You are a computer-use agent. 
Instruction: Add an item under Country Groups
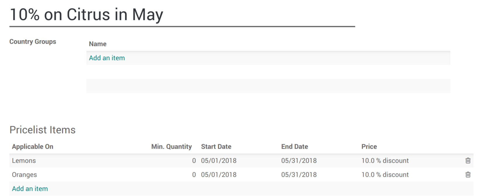point(107,58)
